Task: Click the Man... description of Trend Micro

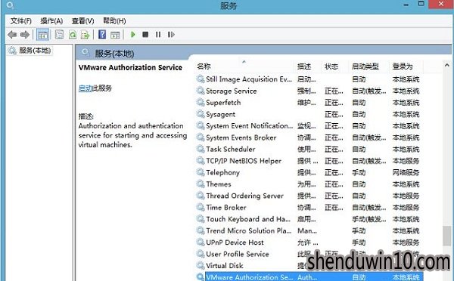Action: [x=307, y=230]
